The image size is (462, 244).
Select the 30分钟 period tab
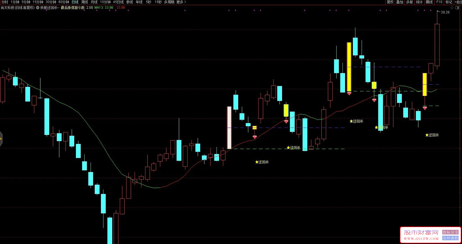click(x=51, y=2)
